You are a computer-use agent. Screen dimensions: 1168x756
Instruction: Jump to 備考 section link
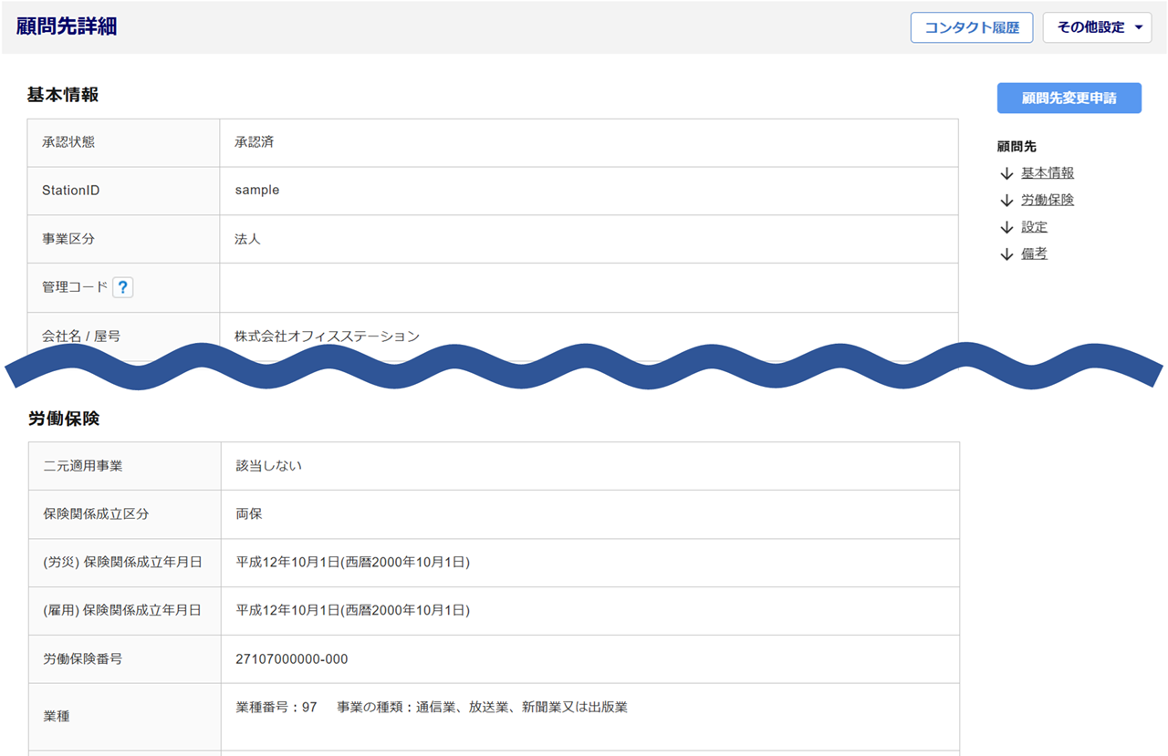click(1034, 254)
